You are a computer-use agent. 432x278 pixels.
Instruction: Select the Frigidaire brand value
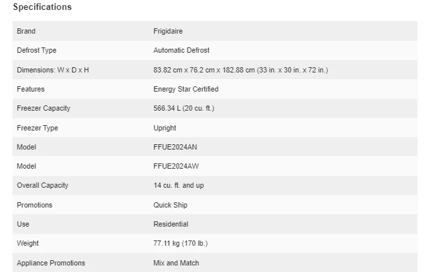pos(169,31)
